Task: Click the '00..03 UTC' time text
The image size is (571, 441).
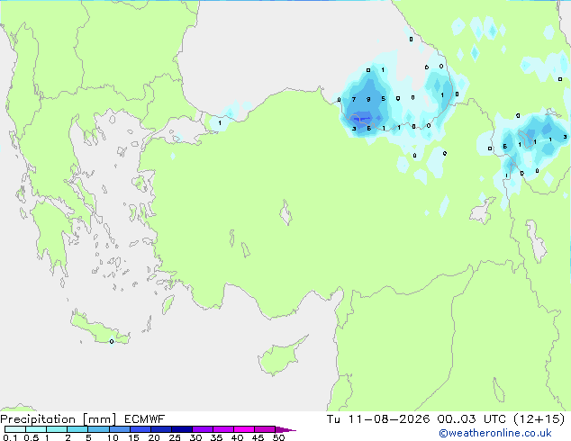Action: [471, 419]
